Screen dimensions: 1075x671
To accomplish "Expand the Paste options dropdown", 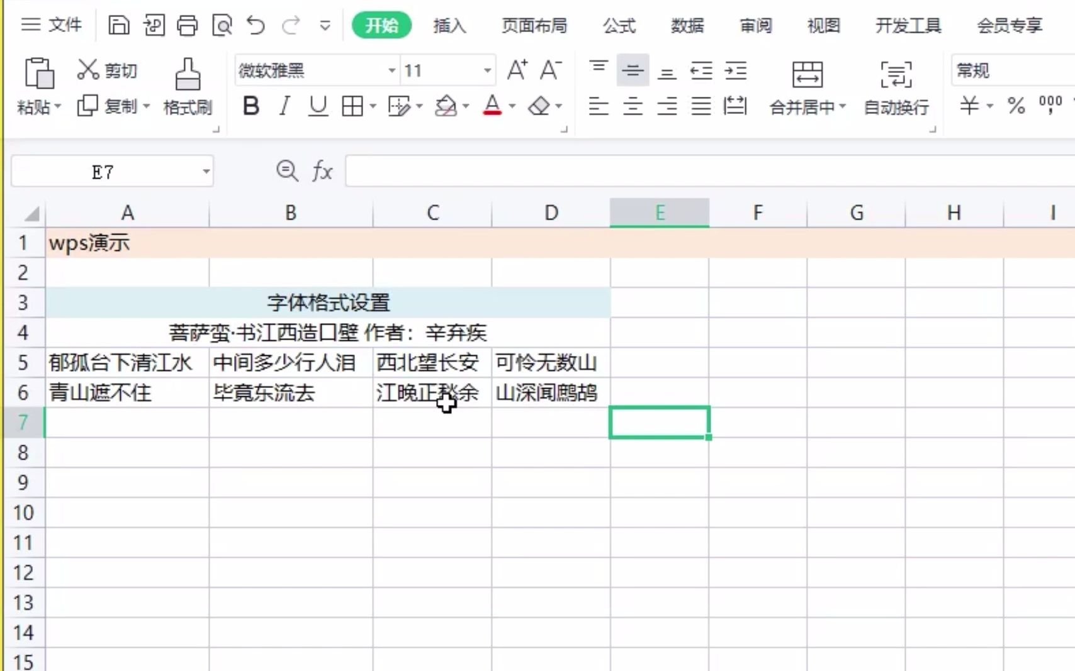I will (58, 106).
